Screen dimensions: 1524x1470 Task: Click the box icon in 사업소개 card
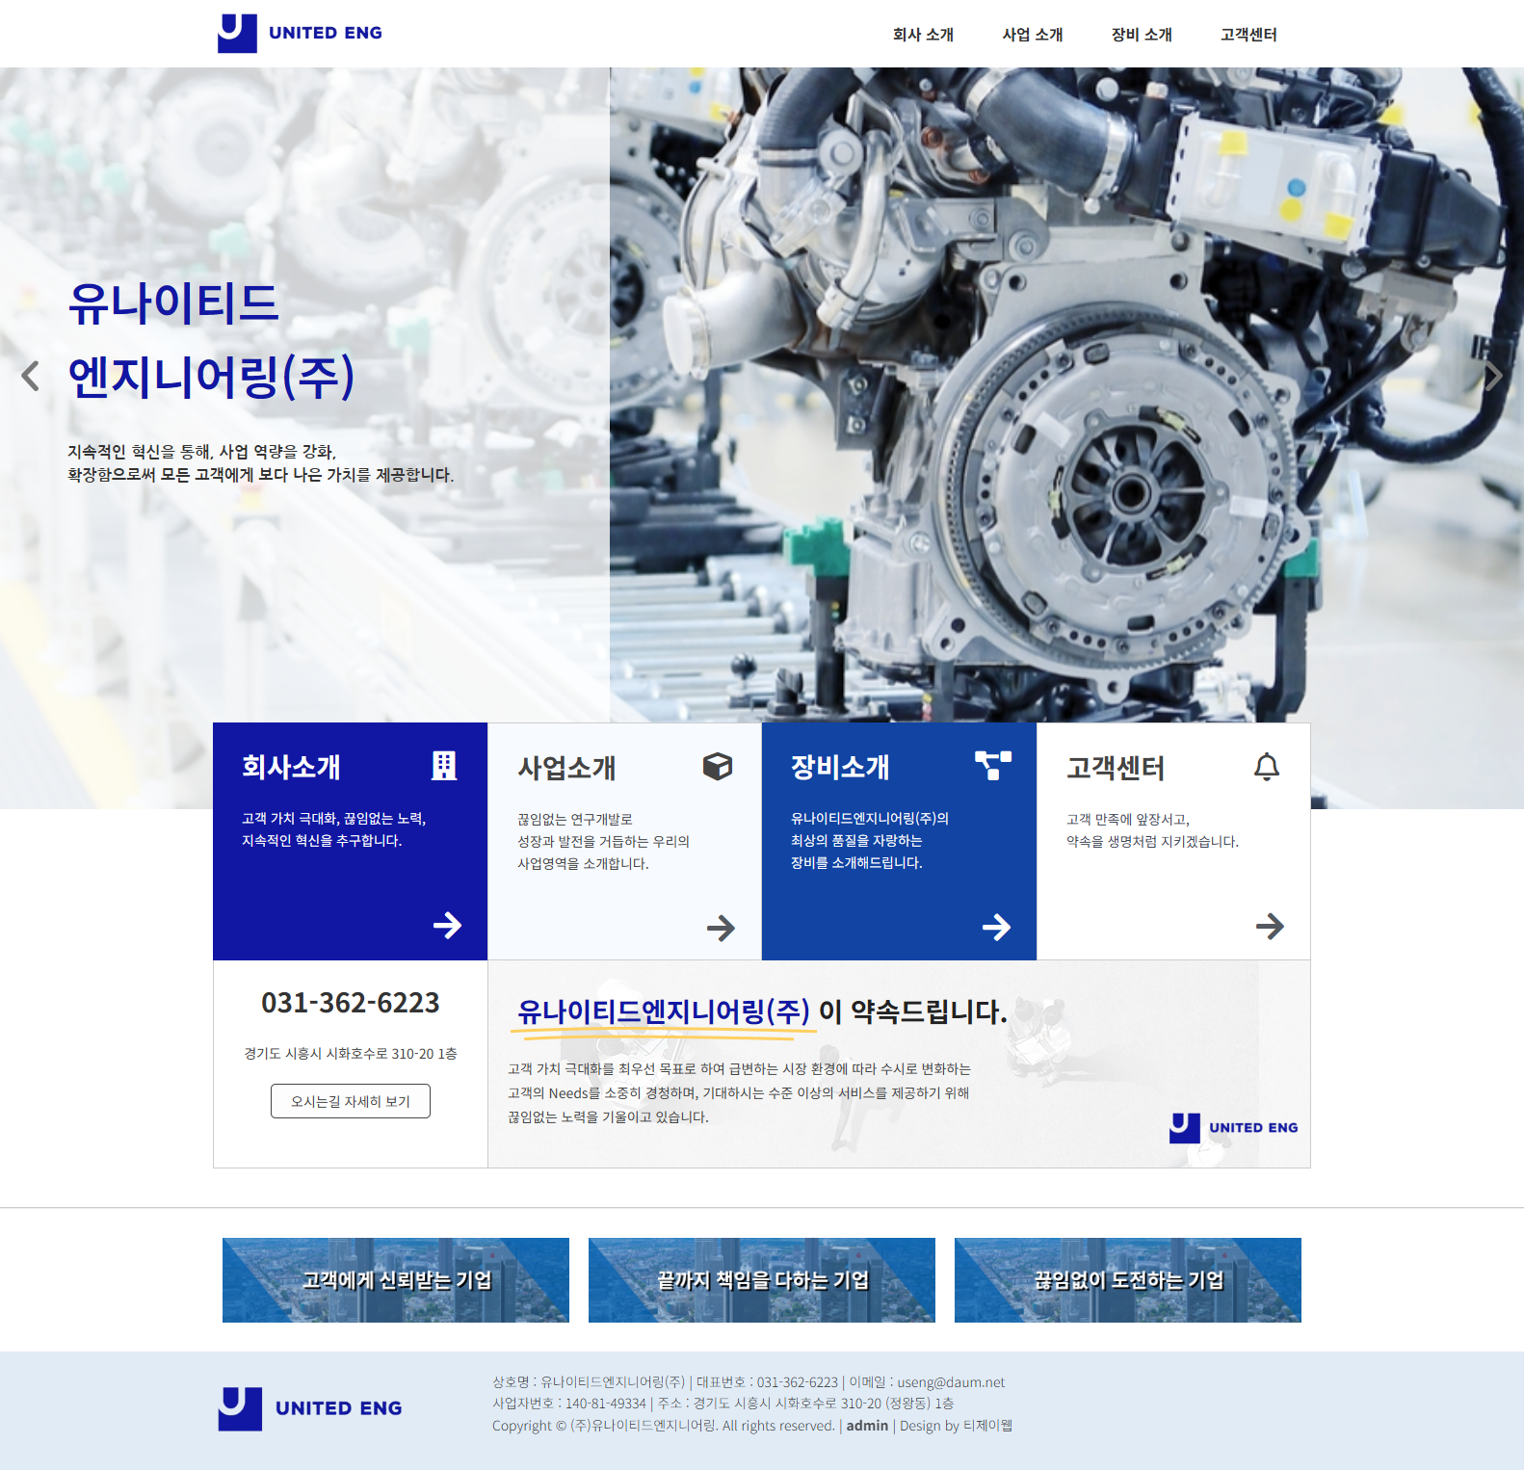[x=718, y=767]
